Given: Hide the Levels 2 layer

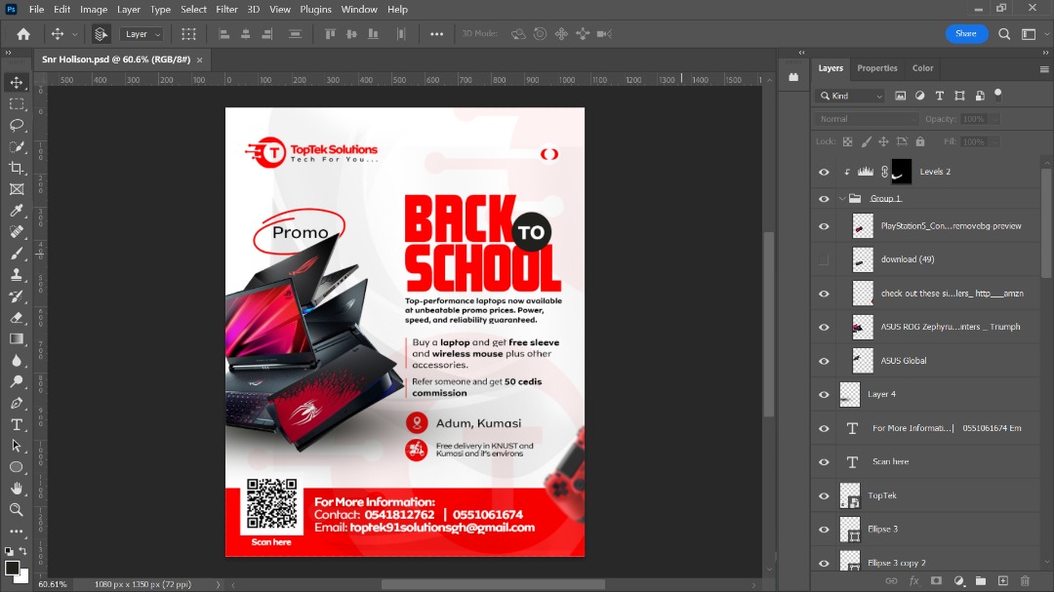Looking at the screenshot, I should [824, 172].
